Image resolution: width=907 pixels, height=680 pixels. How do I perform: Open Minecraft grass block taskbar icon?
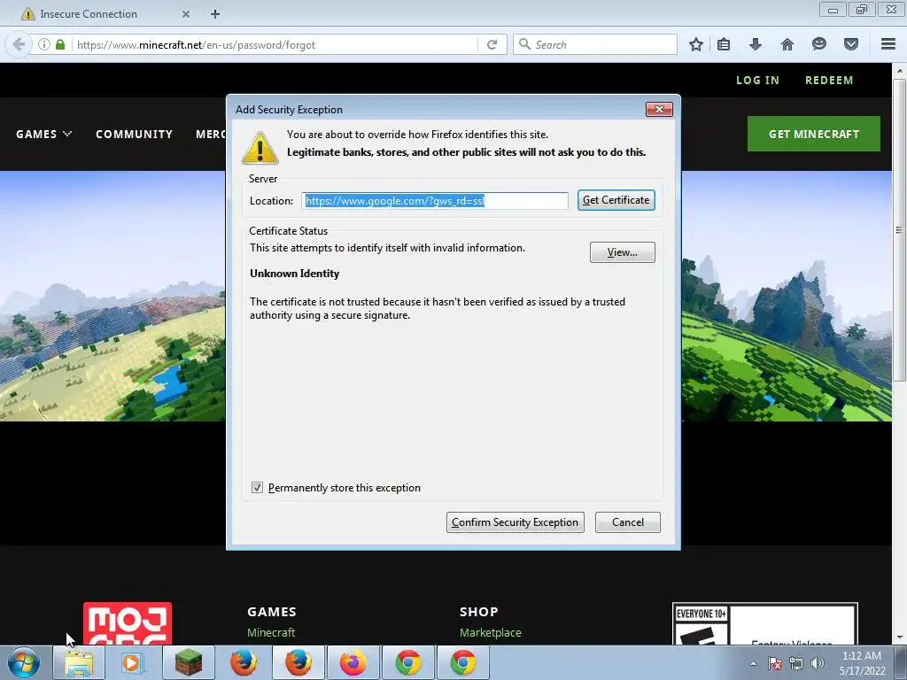[x=188, y=662]
